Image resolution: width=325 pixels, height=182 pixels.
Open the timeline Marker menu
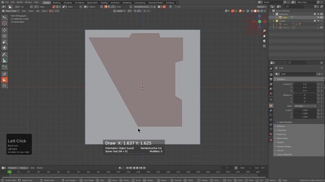point(40,168)
